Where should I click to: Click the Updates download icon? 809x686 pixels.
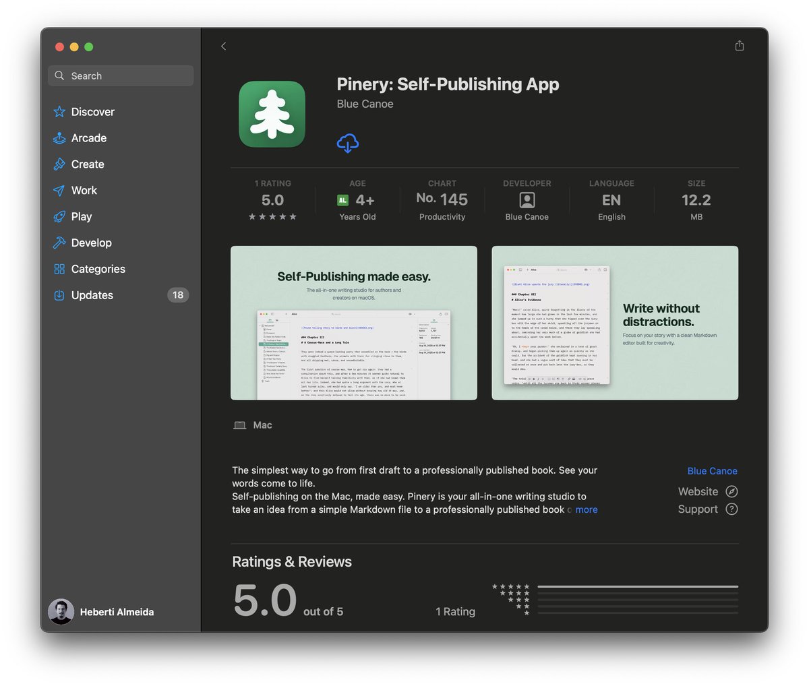59,295
